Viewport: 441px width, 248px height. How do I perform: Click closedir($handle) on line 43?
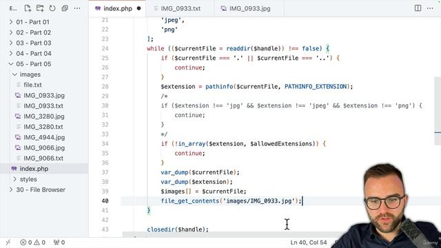coord(178,229)
